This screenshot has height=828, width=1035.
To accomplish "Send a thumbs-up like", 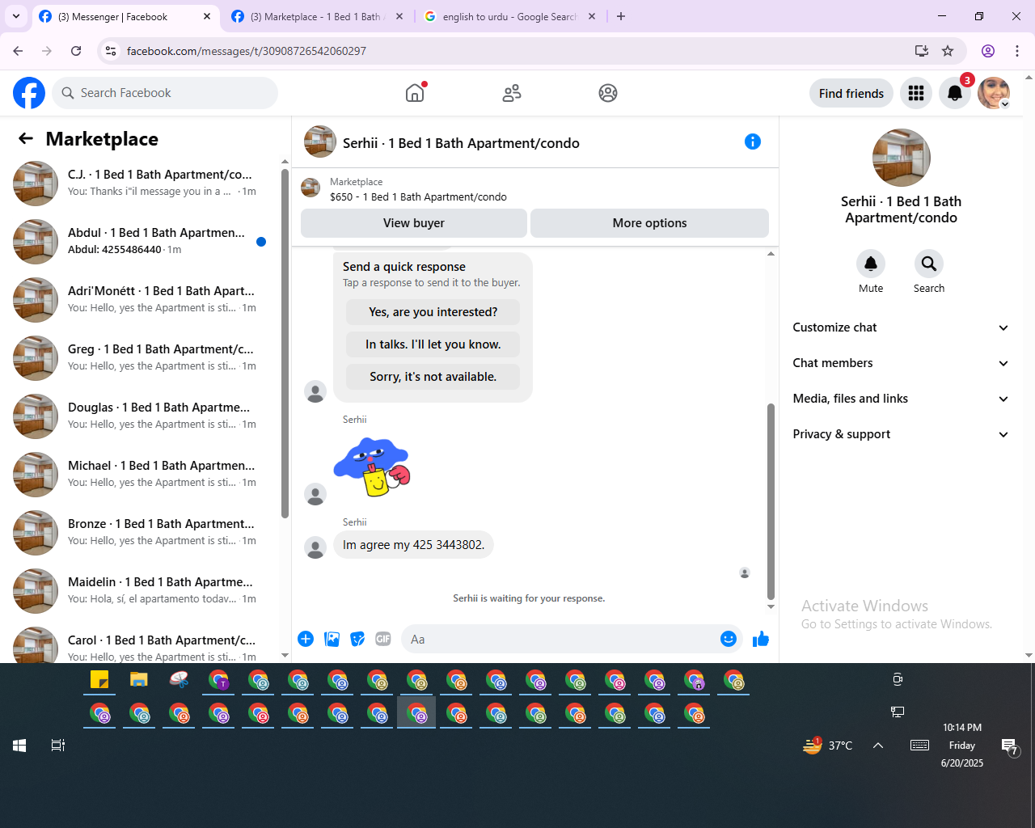I will 761,639.
